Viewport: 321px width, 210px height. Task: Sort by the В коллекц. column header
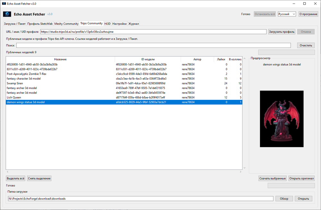pyautogui.click(x=235, y=59)
